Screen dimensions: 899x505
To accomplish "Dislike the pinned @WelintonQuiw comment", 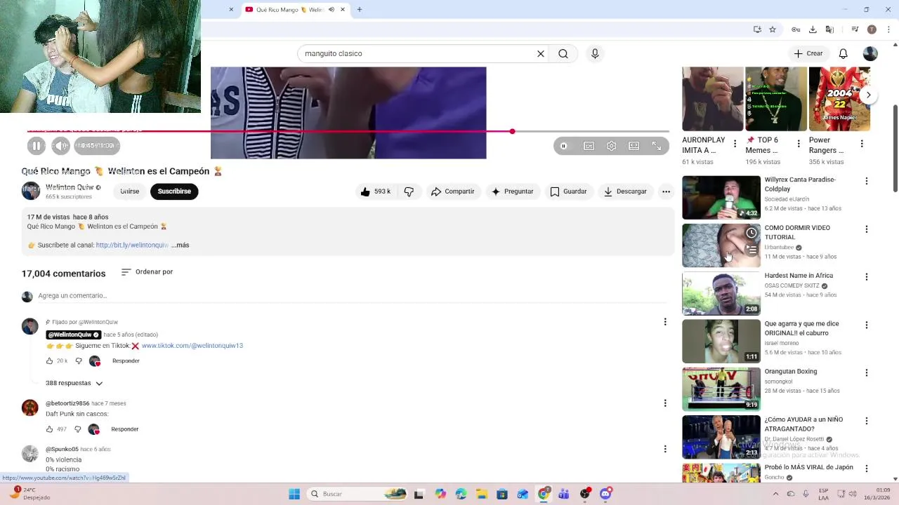I will 79,361.
